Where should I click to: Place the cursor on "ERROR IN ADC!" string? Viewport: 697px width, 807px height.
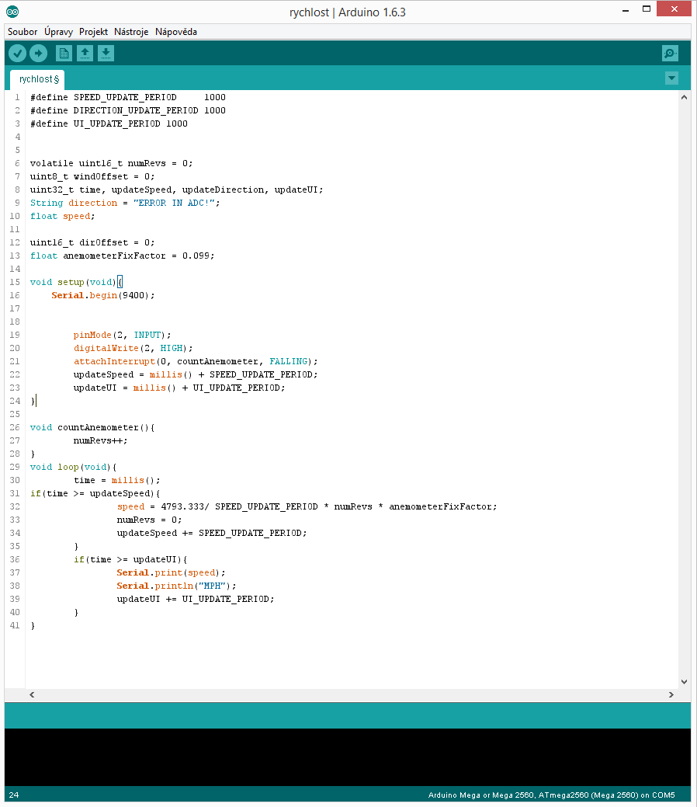[x=174, y=203]
